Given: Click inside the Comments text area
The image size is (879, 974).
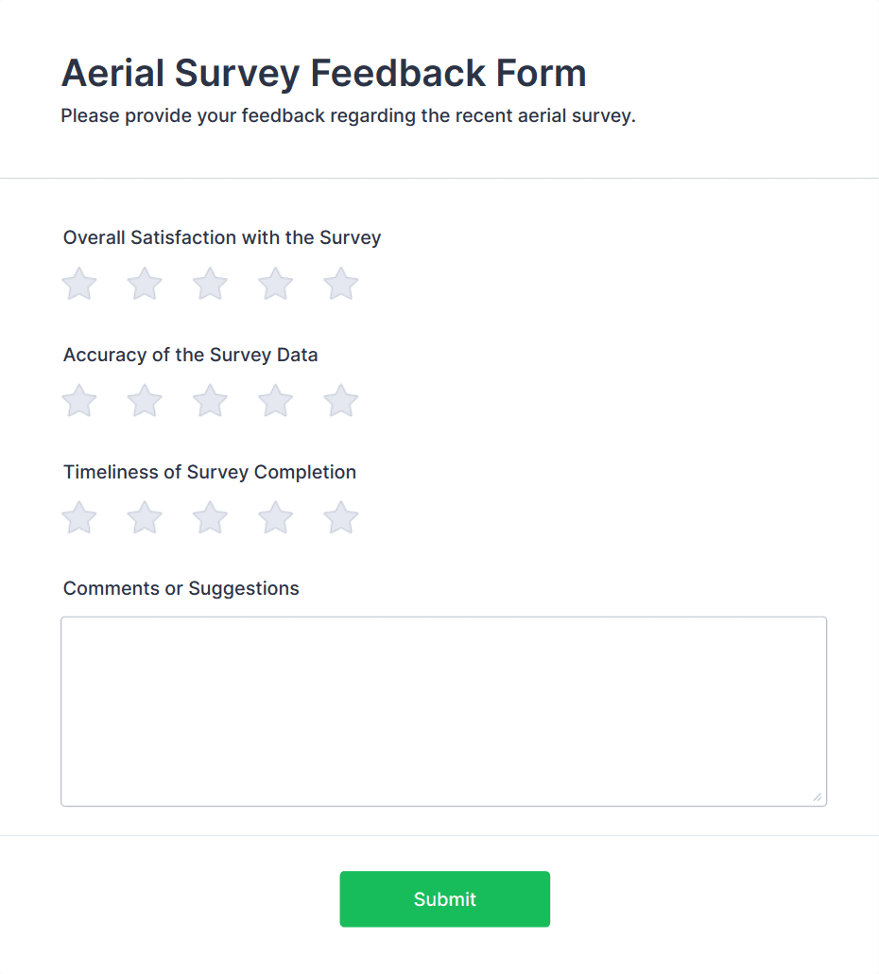Looking at the screenshot, I should click(x=444, y=709).
